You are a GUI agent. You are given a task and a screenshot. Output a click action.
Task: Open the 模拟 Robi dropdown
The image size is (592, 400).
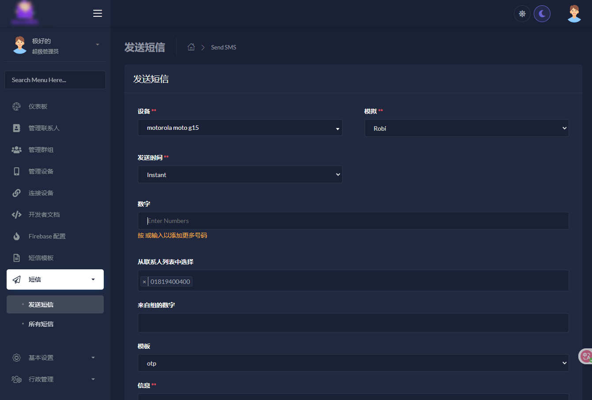click(x=467, y=128)
